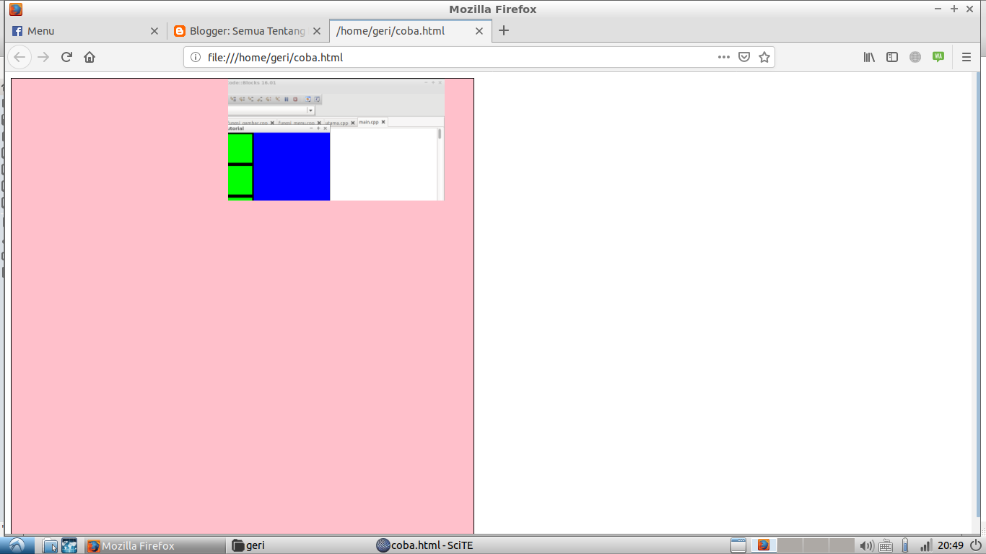This screenshot has height=554, width=986.
Task: Open the volume control in tray
Action: point(867,545)
